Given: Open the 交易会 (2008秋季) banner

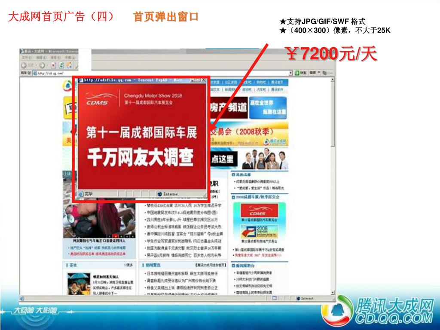Looking at the screenshot, I should (x=249, y=134).
